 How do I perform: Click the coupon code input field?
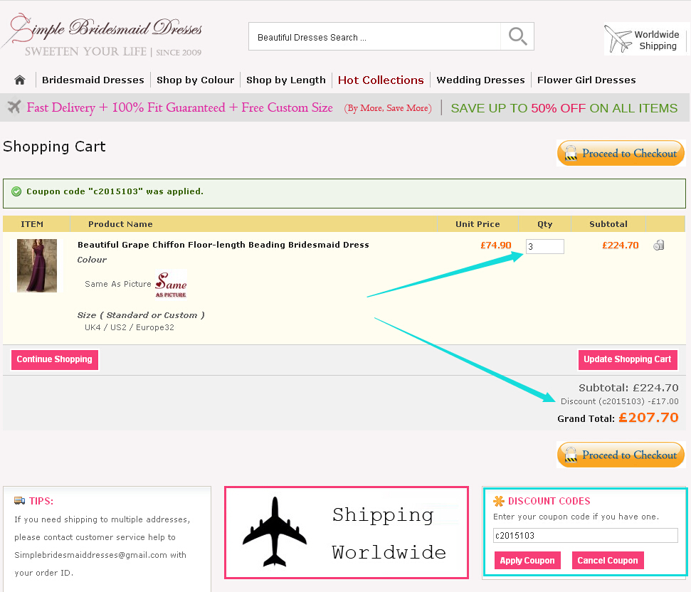click(x=585, y=536)
